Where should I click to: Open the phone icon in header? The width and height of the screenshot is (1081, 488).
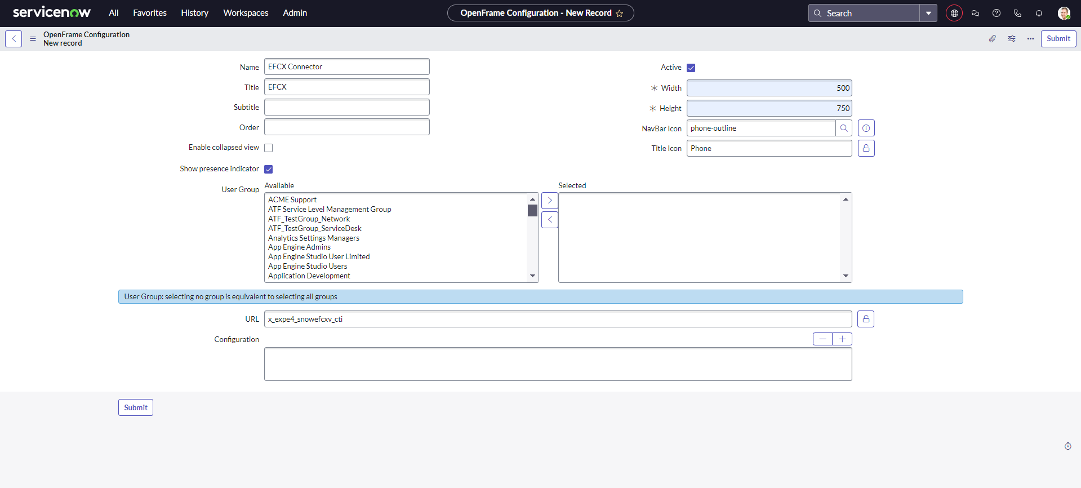[1017, 13]
